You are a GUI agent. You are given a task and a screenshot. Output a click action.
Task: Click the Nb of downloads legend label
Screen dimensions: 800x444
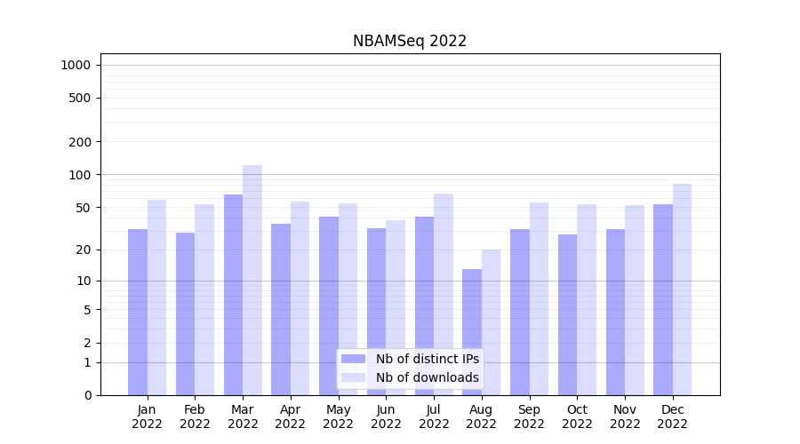(x=427, y=377)
